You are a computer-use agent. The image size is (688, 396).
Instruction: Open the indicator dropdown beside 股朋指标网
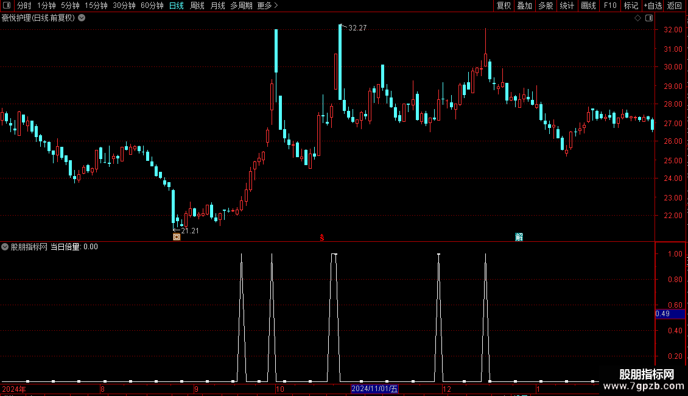[x=5, y=247]
